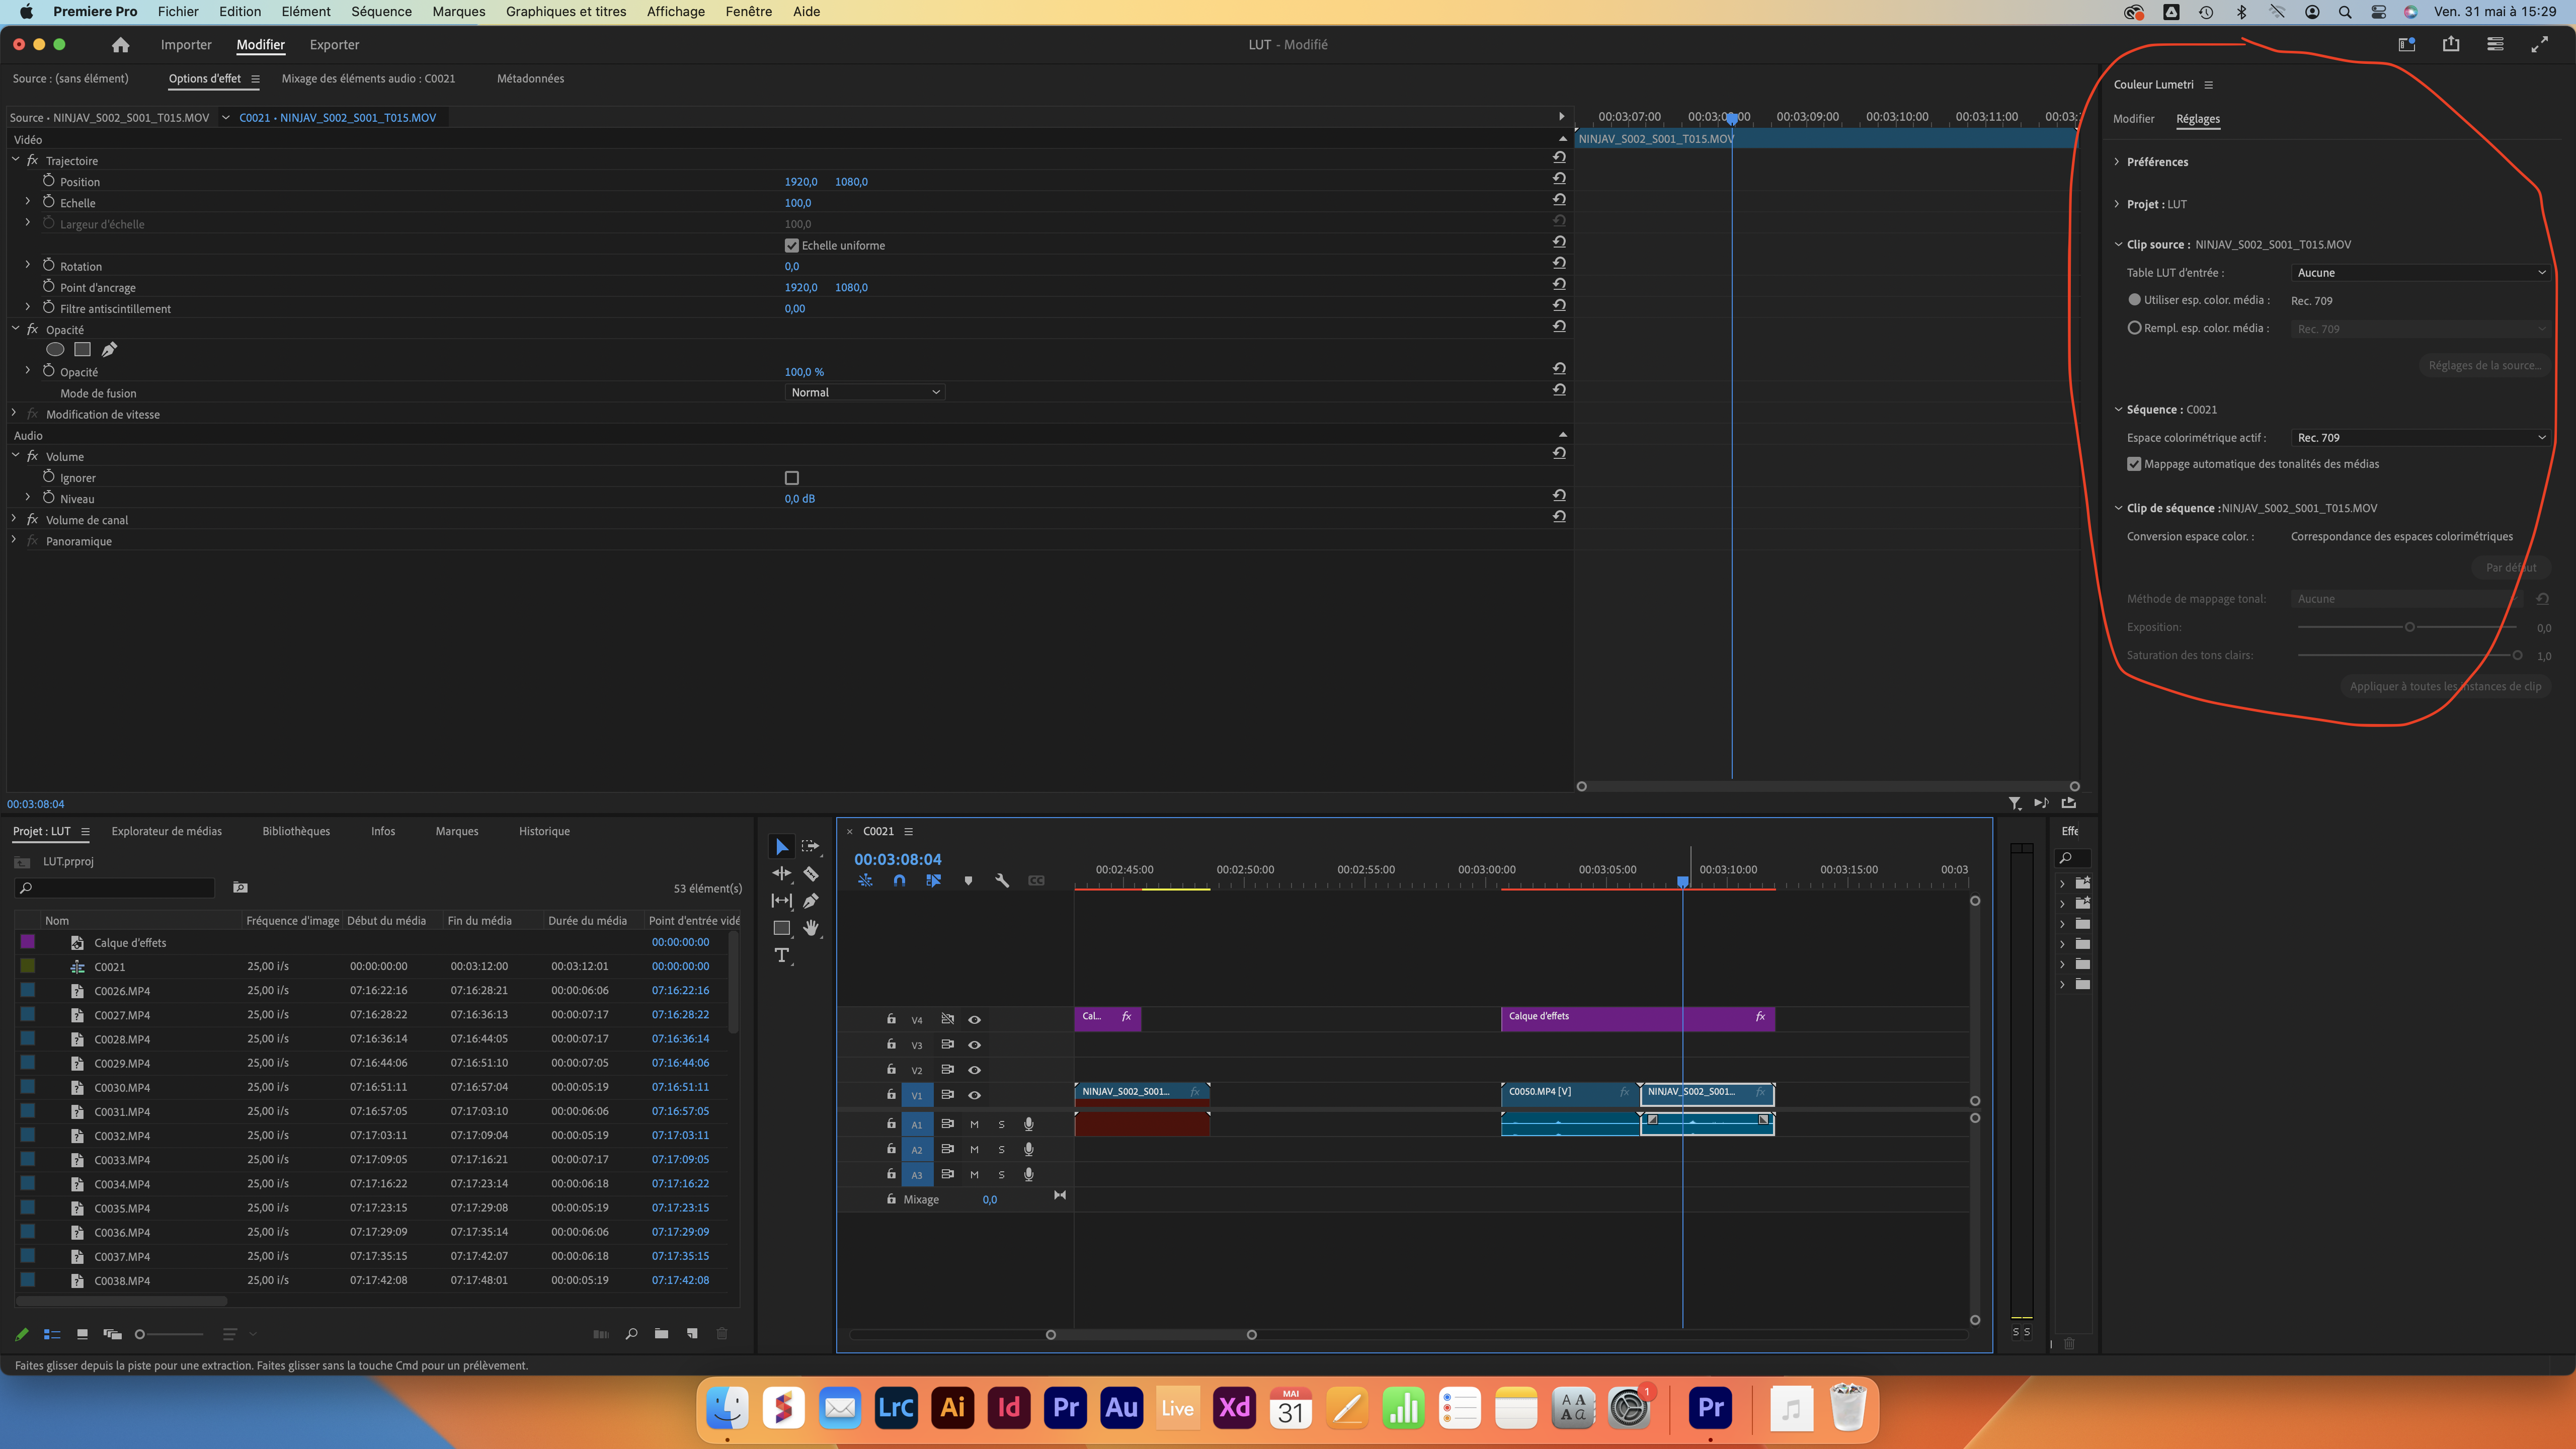Uncheck the Echelle uniforme checkbox
This screenshot has height=1449, width=2576.
pos(791,245)
